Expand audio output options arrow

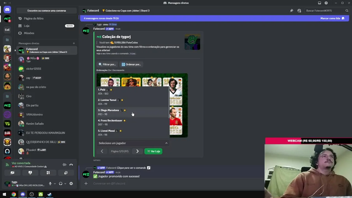65,184
